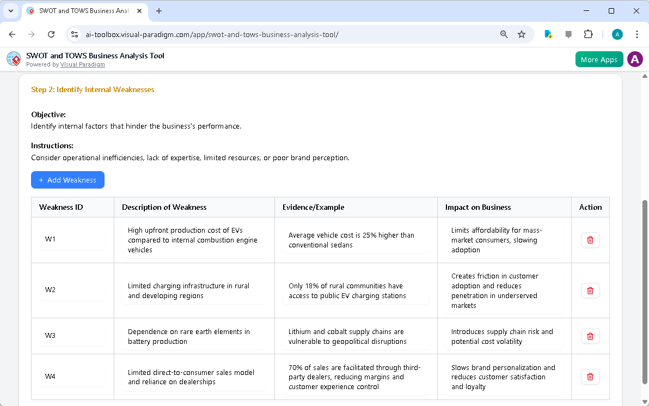649x406 pixels.
Task: Bookmark this page with the star icon
Action: (x=522, y=34)
